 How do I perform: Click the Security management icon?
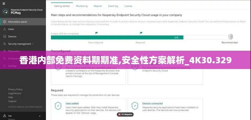tap(5, 44)
